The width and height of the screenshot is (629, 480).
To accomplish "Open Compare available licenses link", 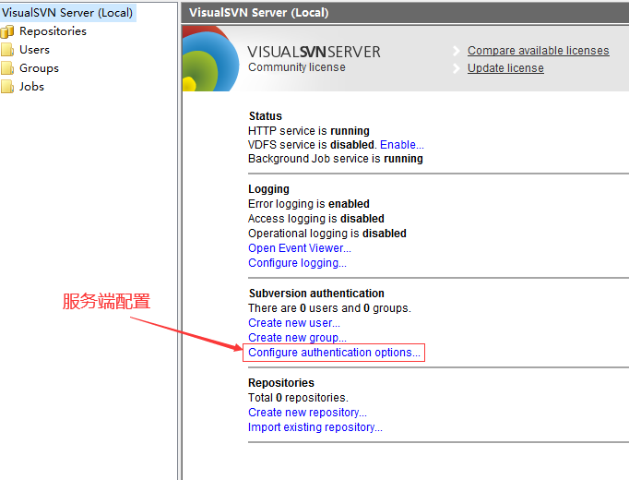I will coord(539,51).
